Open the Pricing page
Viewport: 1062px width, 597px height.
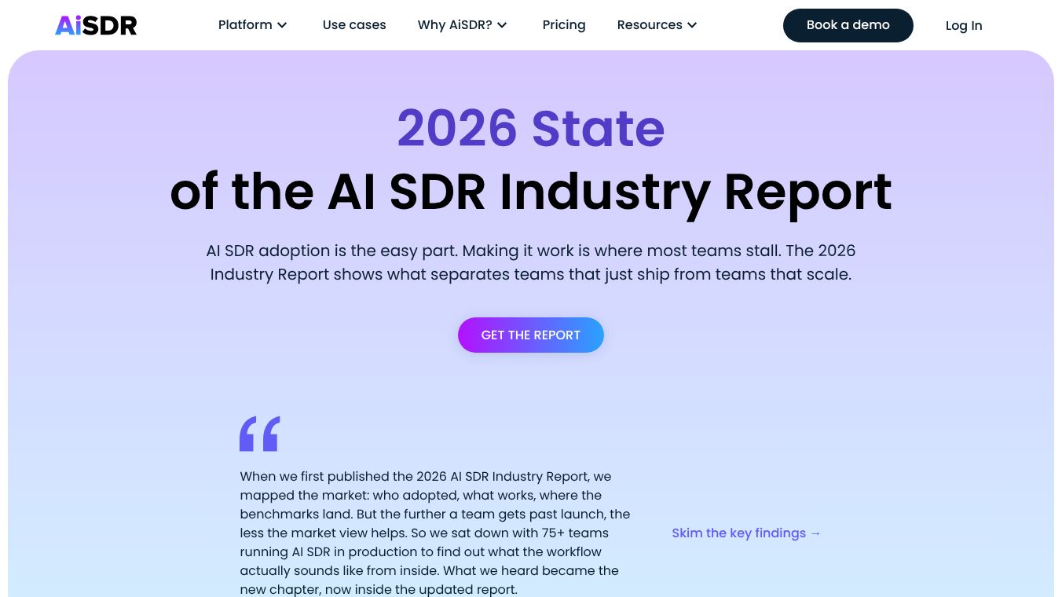(x=564, y=25)
